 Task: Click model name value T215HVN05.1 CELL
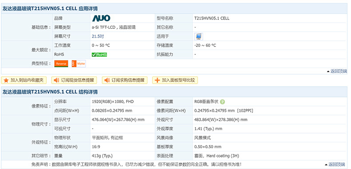pos(212,18)
